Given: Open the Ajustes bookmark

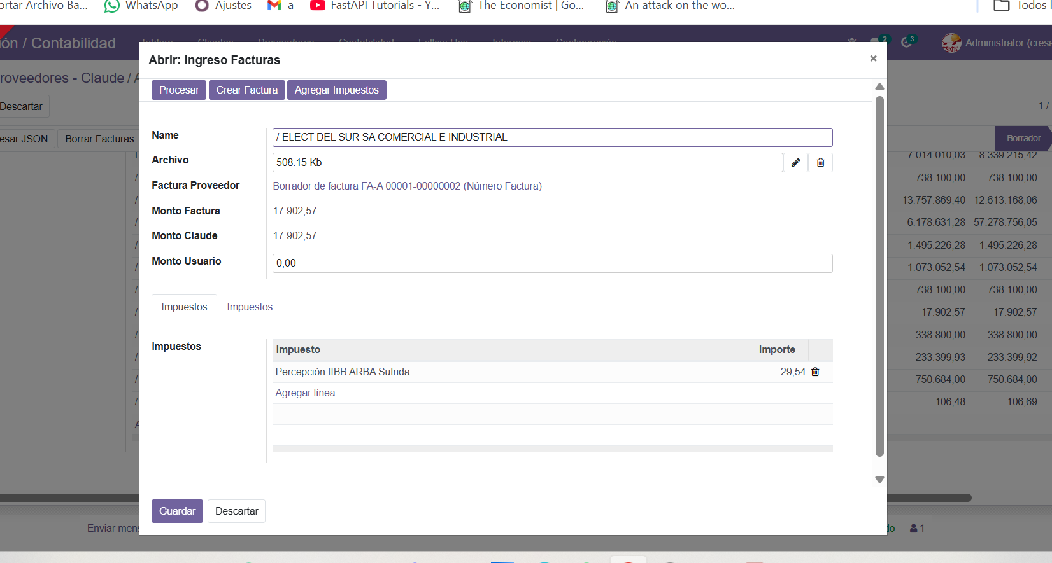Looking at the screenshot, I should pos(224,6).
